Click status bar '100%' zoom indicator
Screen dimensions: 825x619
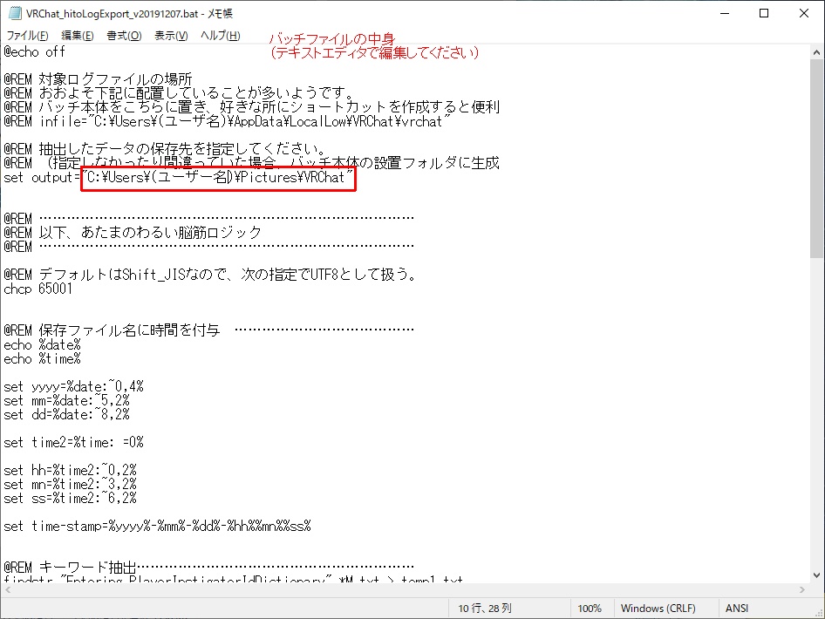[x=590, y=609]
